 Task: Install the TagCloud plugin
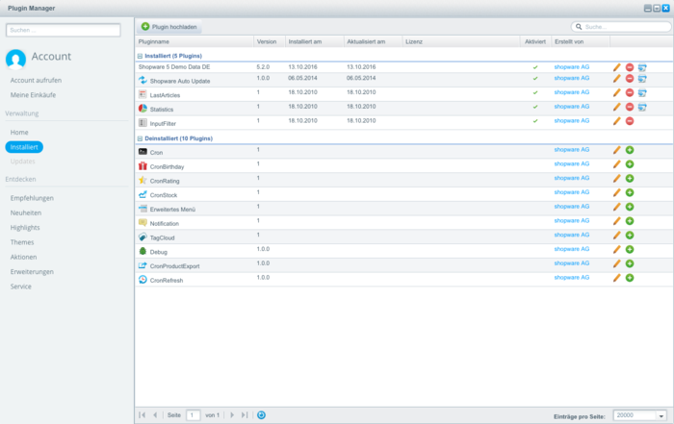pos(630,235)
